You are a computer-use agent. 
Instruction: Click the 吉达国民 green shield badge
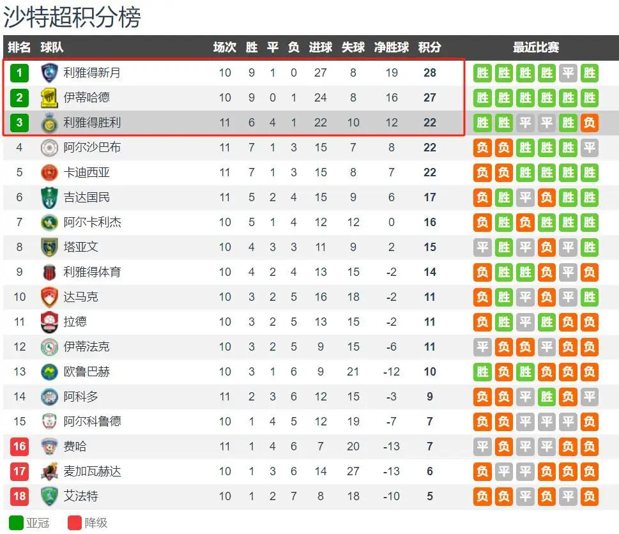49,197
